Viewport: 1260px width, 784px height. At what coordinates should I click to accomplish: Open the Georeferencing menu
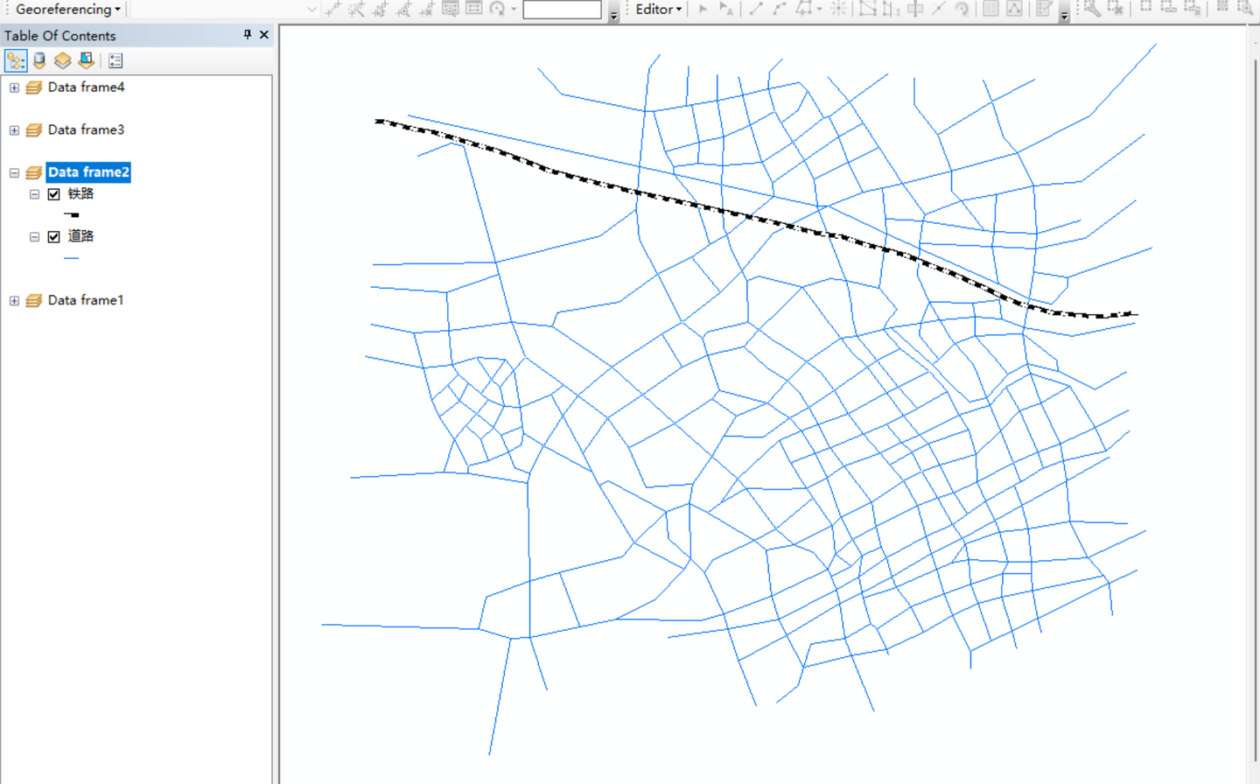pyautogui.click(x=66, y=10)
